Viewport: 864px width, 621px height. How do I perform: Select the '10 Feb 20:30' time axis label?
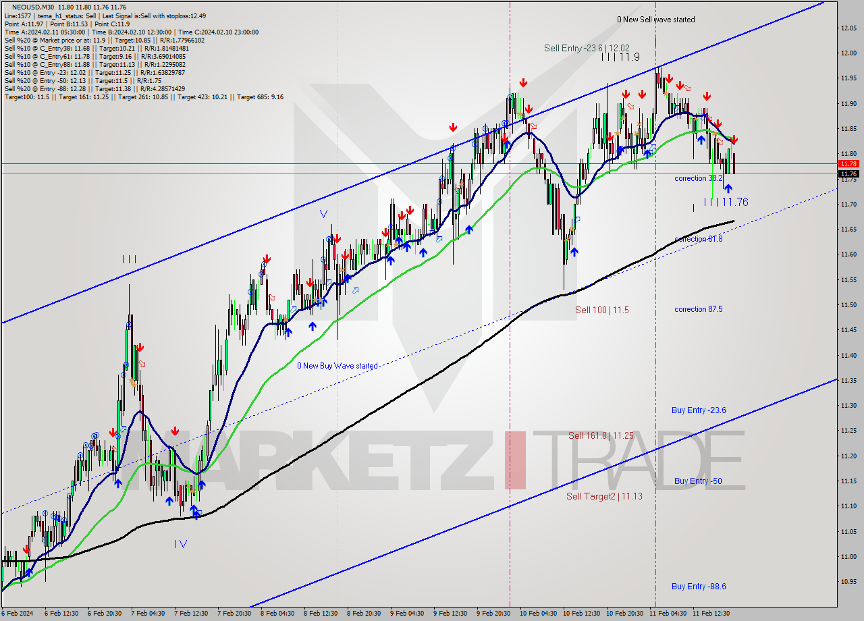point(624,614)
